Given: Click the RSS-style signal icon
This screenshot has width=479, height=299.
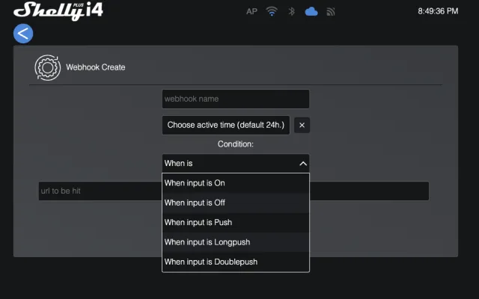Looking at the screenshot, I should tap(330, 12).
